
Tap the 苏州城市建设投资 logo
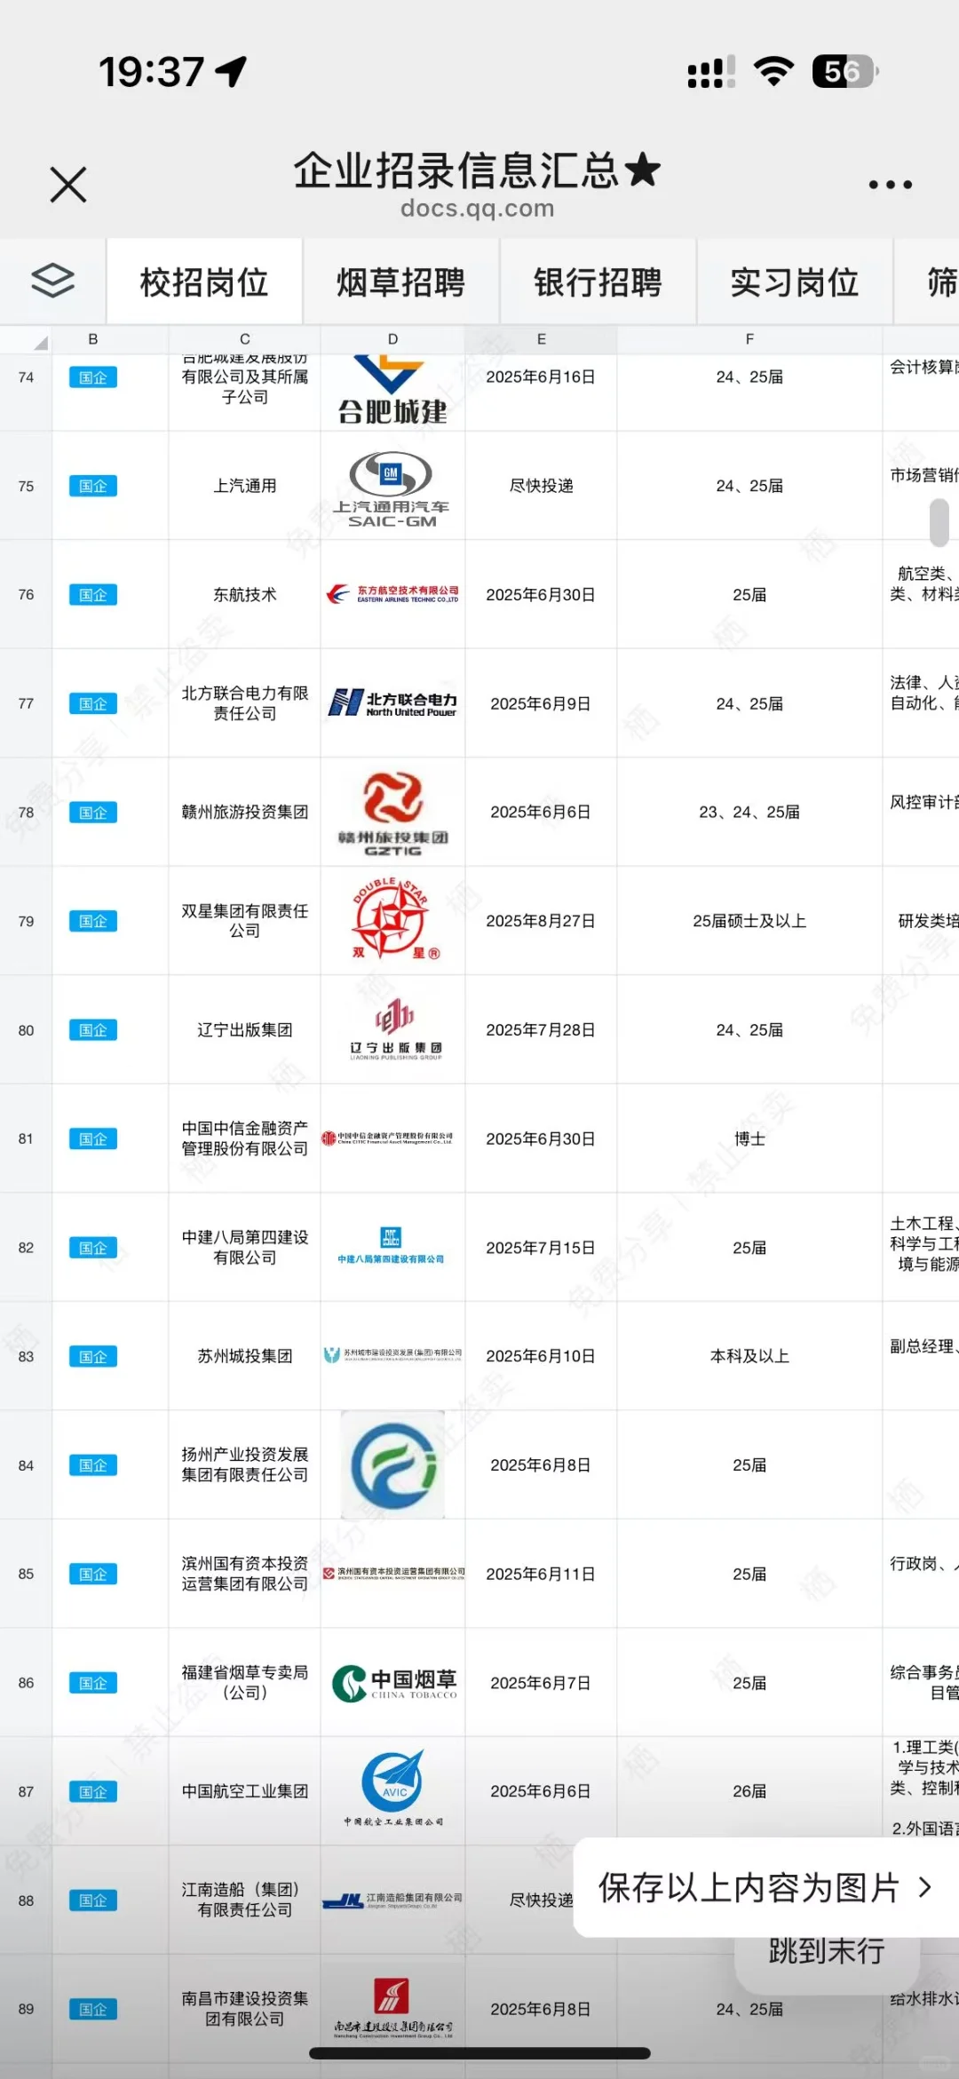point(392,1355)
